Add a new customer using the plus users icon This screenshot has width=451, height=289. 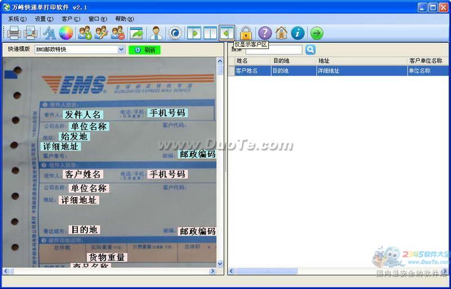(x=85, y=33)
